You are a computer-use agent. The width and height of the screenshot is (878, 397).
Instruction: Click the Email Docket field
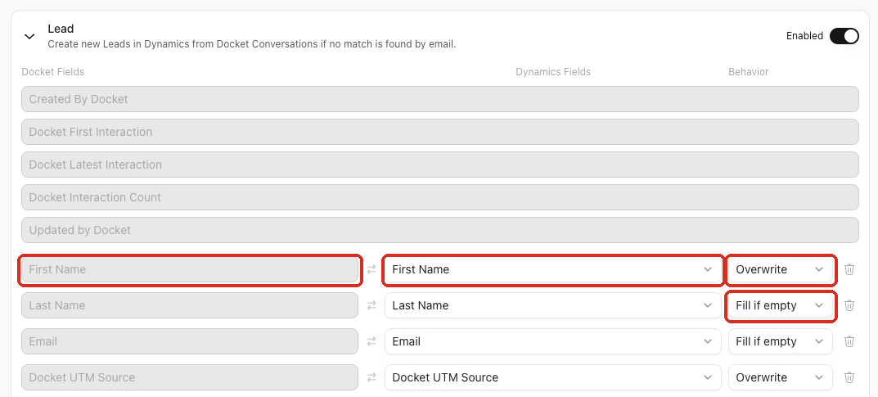coord(190,341)
